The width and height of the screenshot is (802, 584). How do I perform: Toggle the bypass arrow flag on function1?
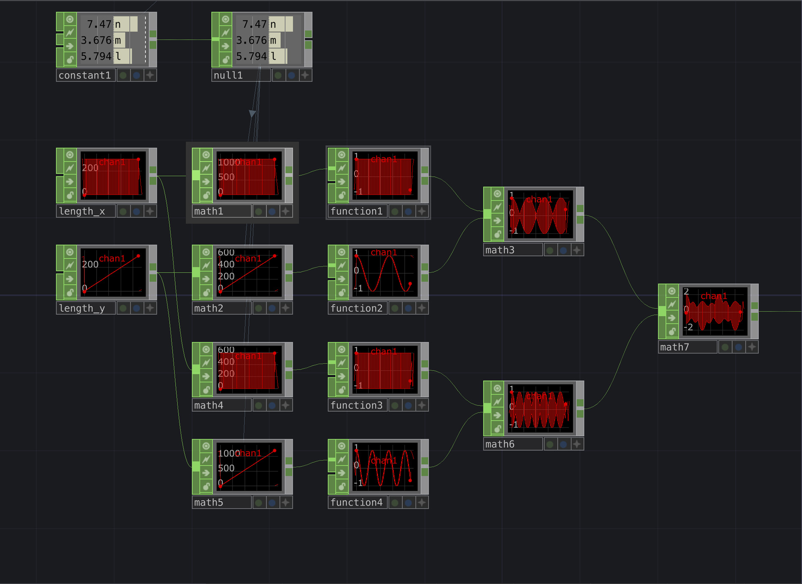pos(342,182)
